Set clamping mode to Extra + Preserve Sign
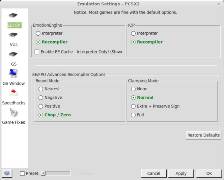The width and height of the screenshot is (224, 180). coord(133,106)
